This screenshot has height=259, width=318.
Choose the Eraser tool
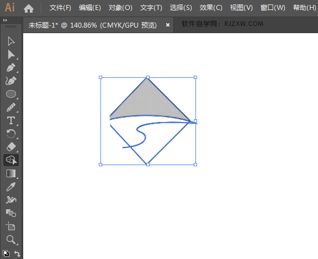(11, 147)
